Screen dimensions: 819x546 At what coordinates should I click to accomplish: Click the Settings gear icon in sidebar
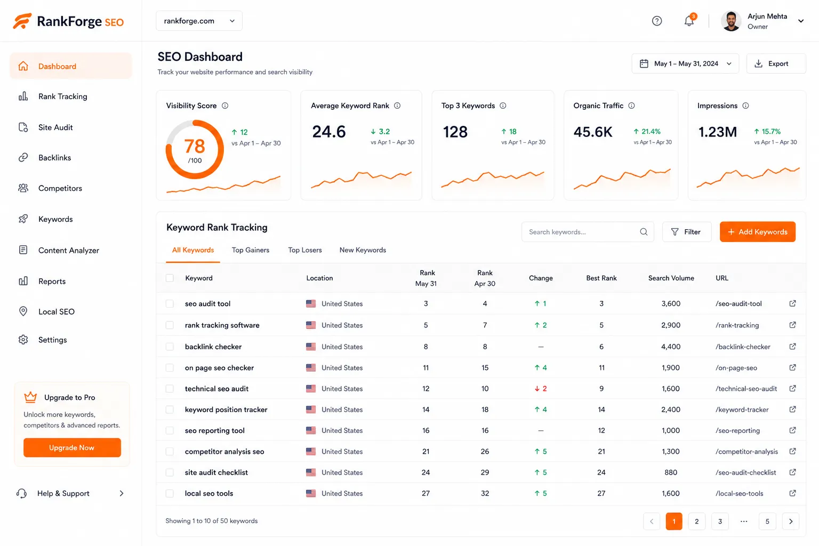pyautogui.click(x=23, y=340)
